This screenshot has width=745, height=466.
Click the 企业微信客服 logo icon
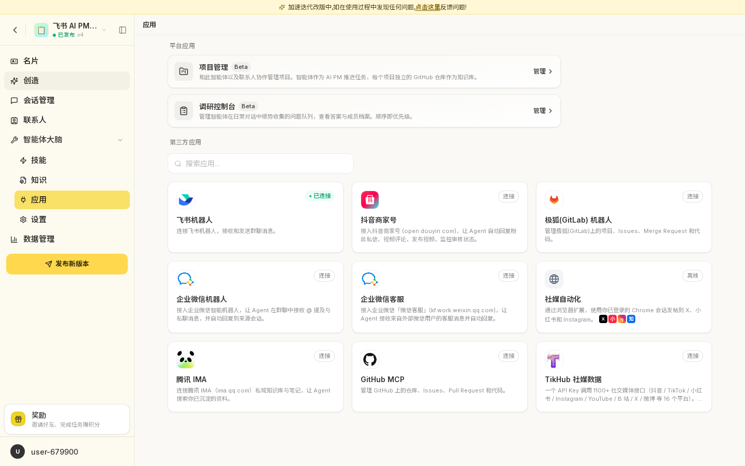coord(370,279)
